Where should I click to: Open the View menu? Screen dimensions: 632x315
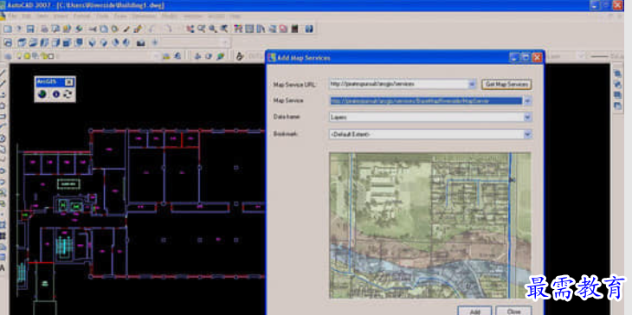coord(42,16)
